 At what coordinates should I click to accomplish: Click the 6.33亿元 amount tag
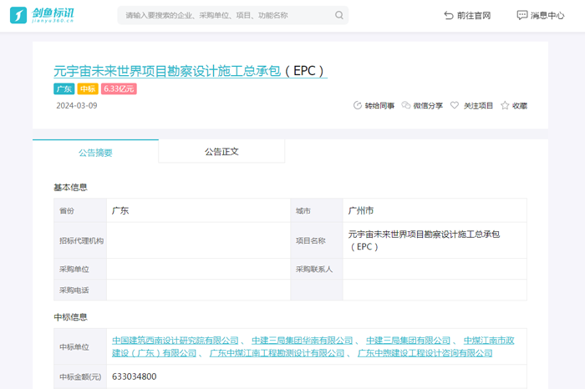click(x=119, y=89)
